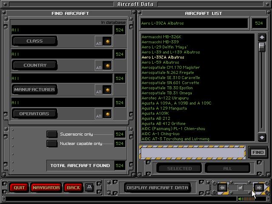272x204 pixels.
Task: Click the scroll up arrow in aircraft list
Action: pos(262,37)
